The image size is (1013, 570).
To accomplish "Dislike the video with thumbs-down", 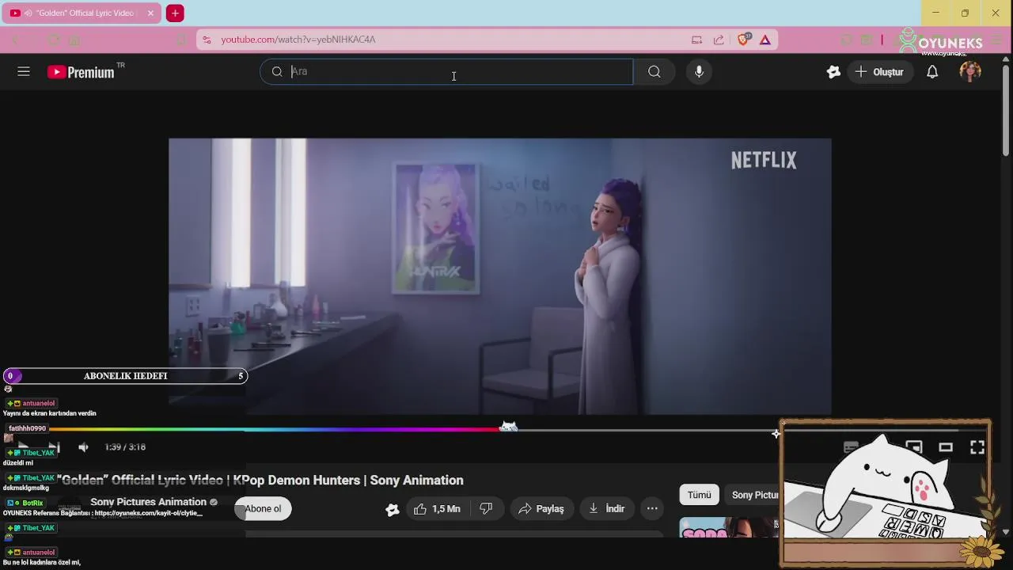I will (487, 509).
